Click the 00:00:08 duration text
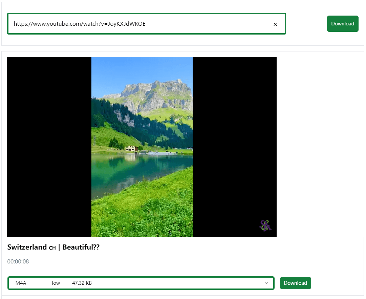The height and width of the screenshot is (299, 366). (18, 261)
